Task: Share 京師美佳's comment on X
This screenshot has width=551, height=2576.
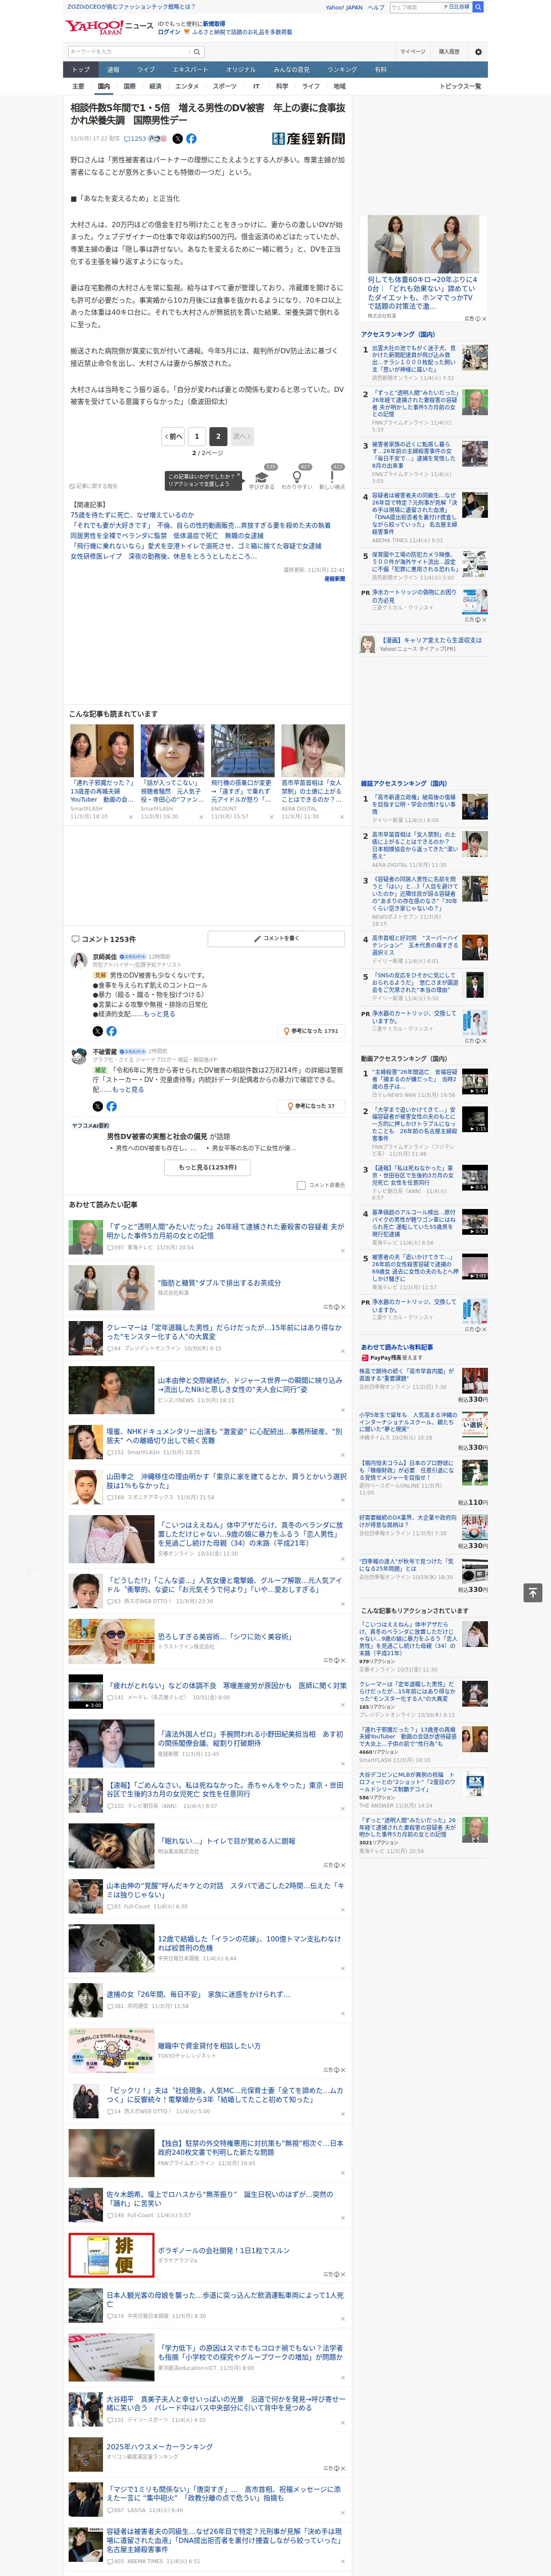Action: pos(97,1031)
